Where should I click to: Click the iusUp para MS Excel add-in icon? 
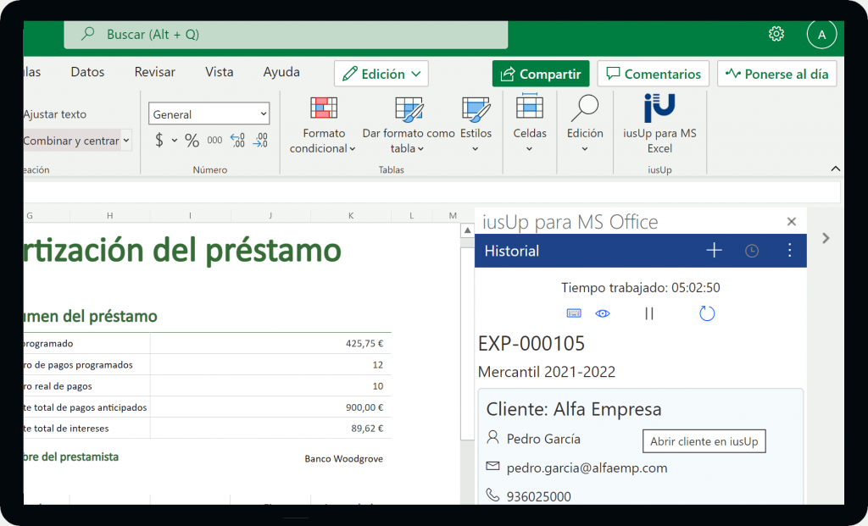tap(659, 125)
